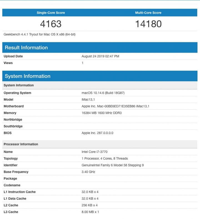Click the Views count value 1
This screenshot has width=200, height=219.
pos(82,63)
